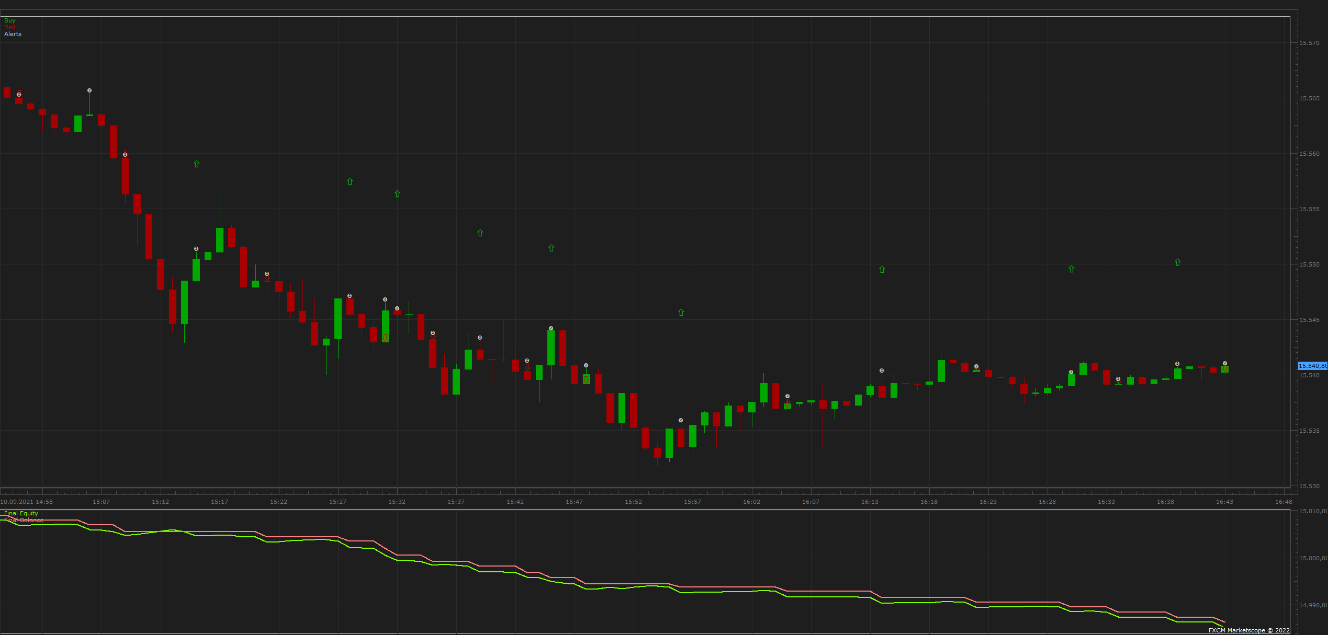Click the green buy arrow above the 15:28 candle
The width and height of the screenshot is (1328, 635).
click(350, 182)
